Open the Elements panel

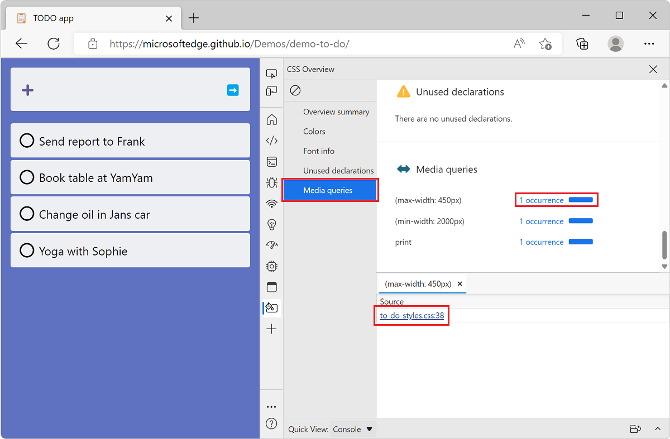pos(271,141)
